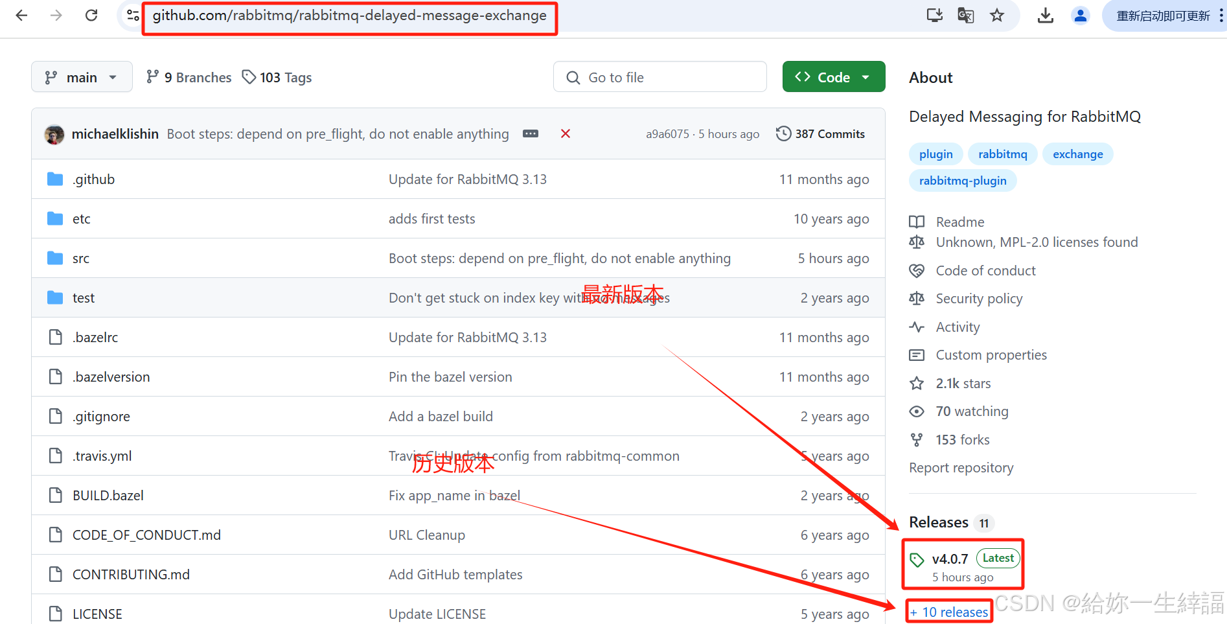Select the rabbitmq topic tag

1003,154
